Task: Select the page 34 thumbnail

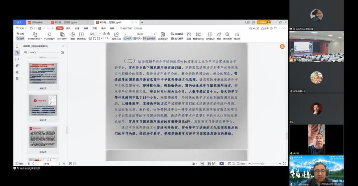Action: (43, 137)
